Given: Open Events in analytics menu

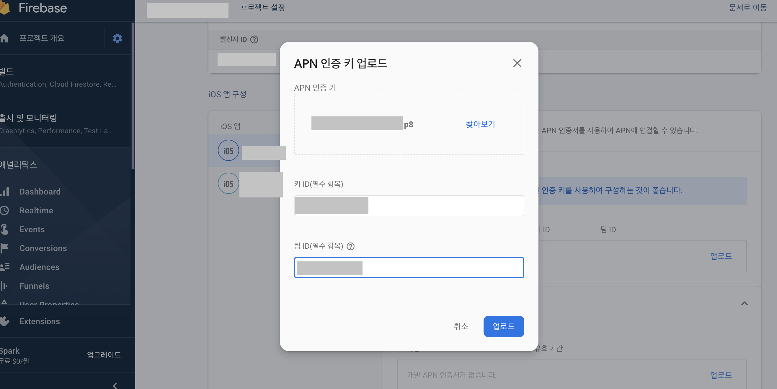Looking at the screenshot, I should coord(32,230).
